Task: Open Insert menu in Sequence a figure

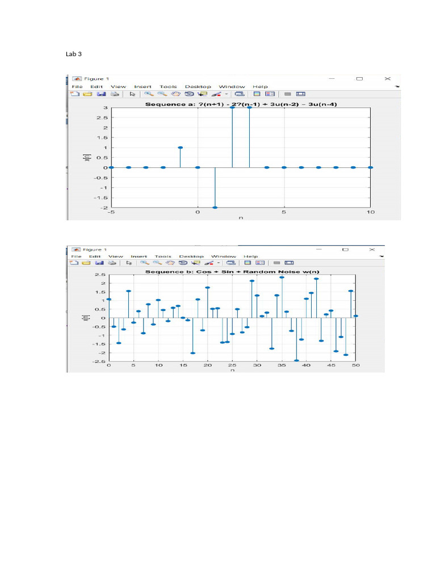Action: pyautogui.click(x=142, y=87)
